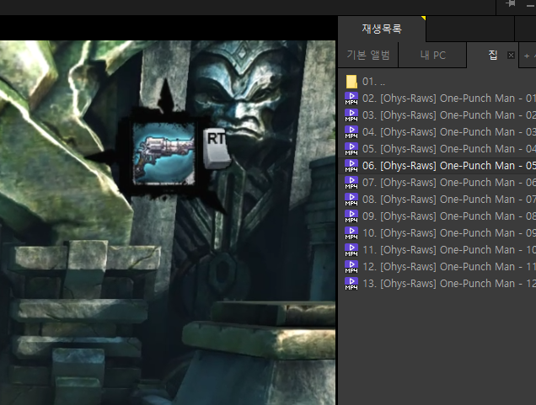This screenshot has height=405, width=536.
Task: Click MP4 icon of One-Punch Man 01
Action: (351, 99)
